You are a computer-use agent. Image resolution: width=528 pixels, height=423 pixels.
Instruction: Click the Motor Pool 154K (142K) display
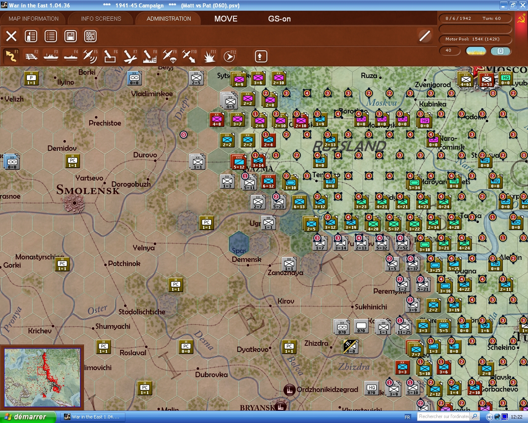475,39
